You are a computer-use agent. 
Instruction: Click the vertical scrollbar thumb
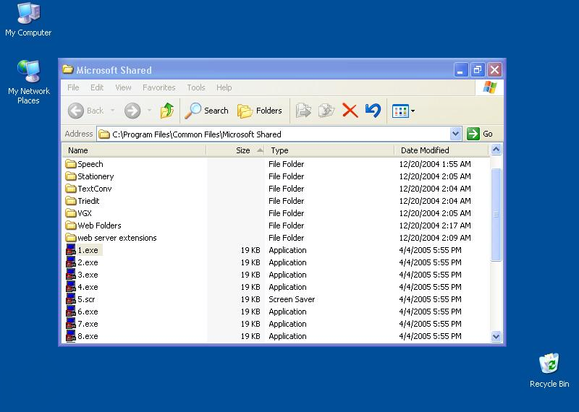(x=496, y=214)
